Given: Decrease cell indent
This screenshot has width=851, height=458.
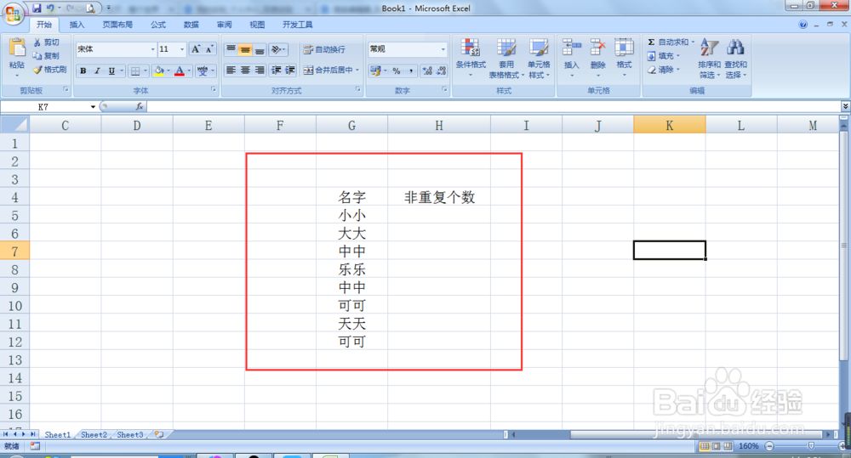Looking at the screenshot, I should tap(277, 71).
